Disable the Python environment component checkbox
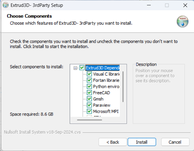This screenshot has height=151, width=194. 89,86
